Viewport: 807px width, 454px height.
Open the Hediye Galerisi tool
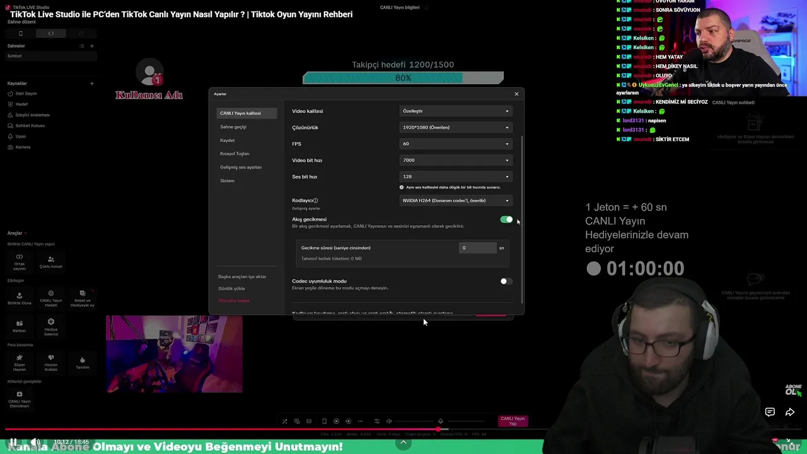point(51,325)
